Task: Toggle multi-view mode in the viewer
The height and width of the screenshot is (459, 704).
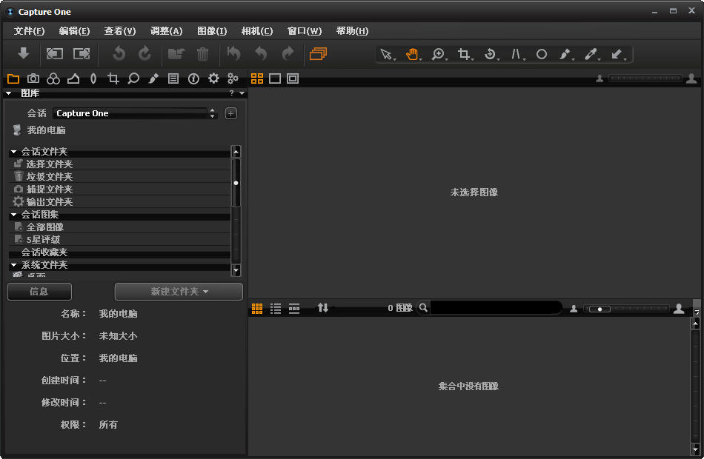Action: (x=257, y=78)
